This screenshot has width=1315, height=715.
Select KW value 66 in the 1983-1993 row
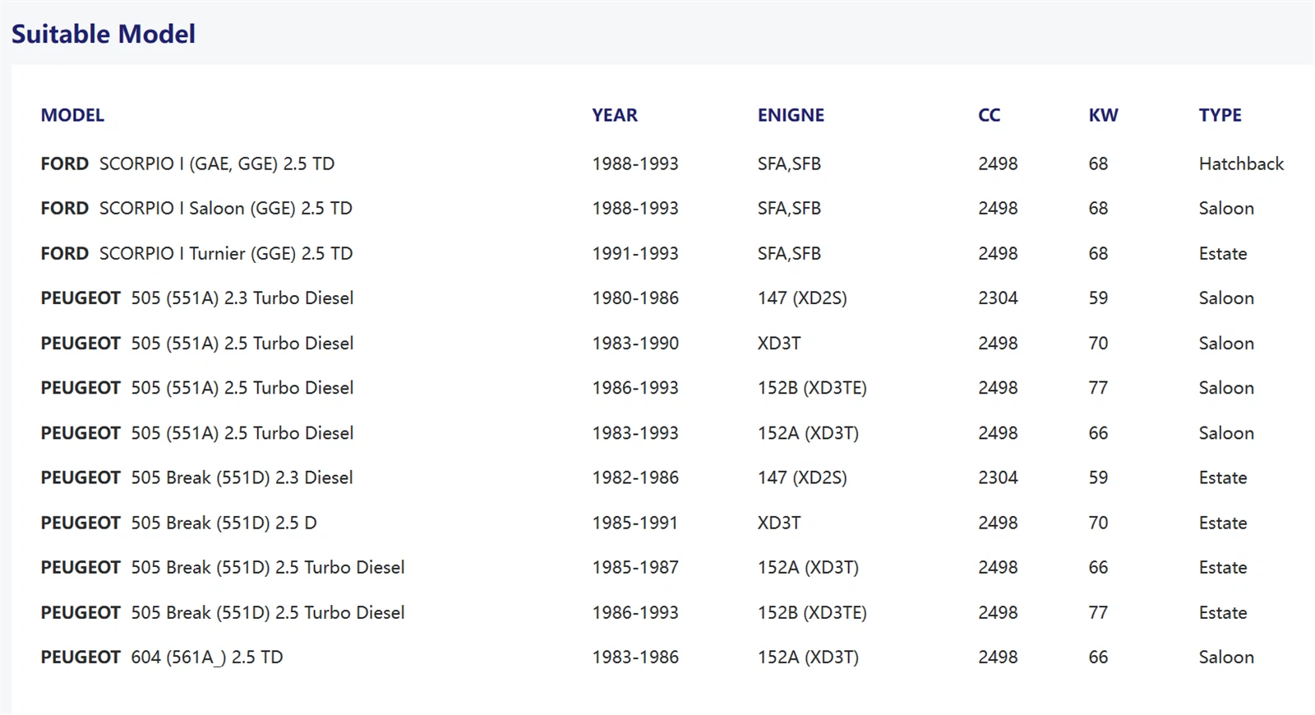pos(1098,433)
